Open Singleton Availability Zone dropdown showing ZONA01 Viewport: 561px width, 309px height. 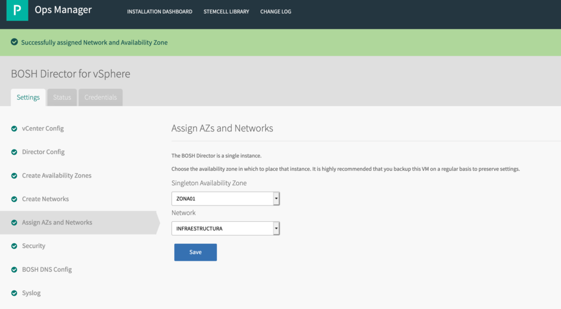pos(225,198)
